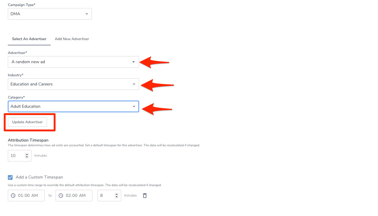Open the Campaign Type dropdown

point(50,14)
